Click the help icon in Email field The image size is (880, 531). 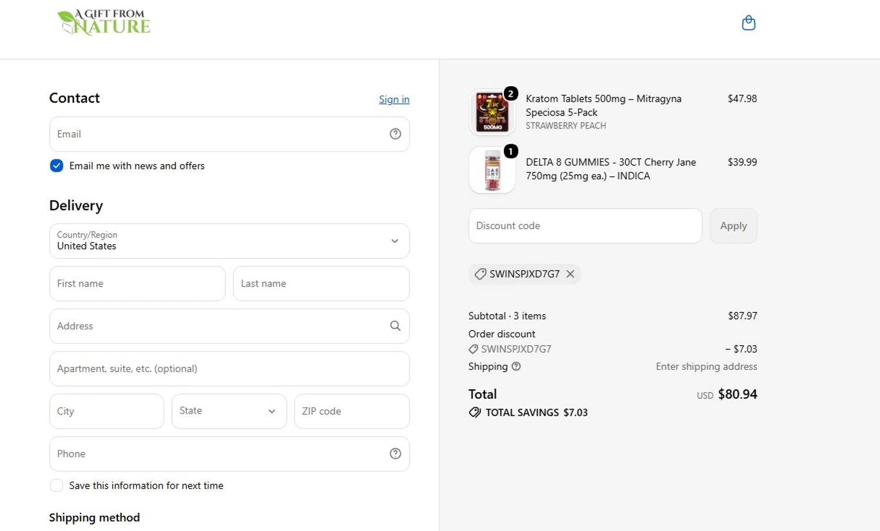(395, 134)
